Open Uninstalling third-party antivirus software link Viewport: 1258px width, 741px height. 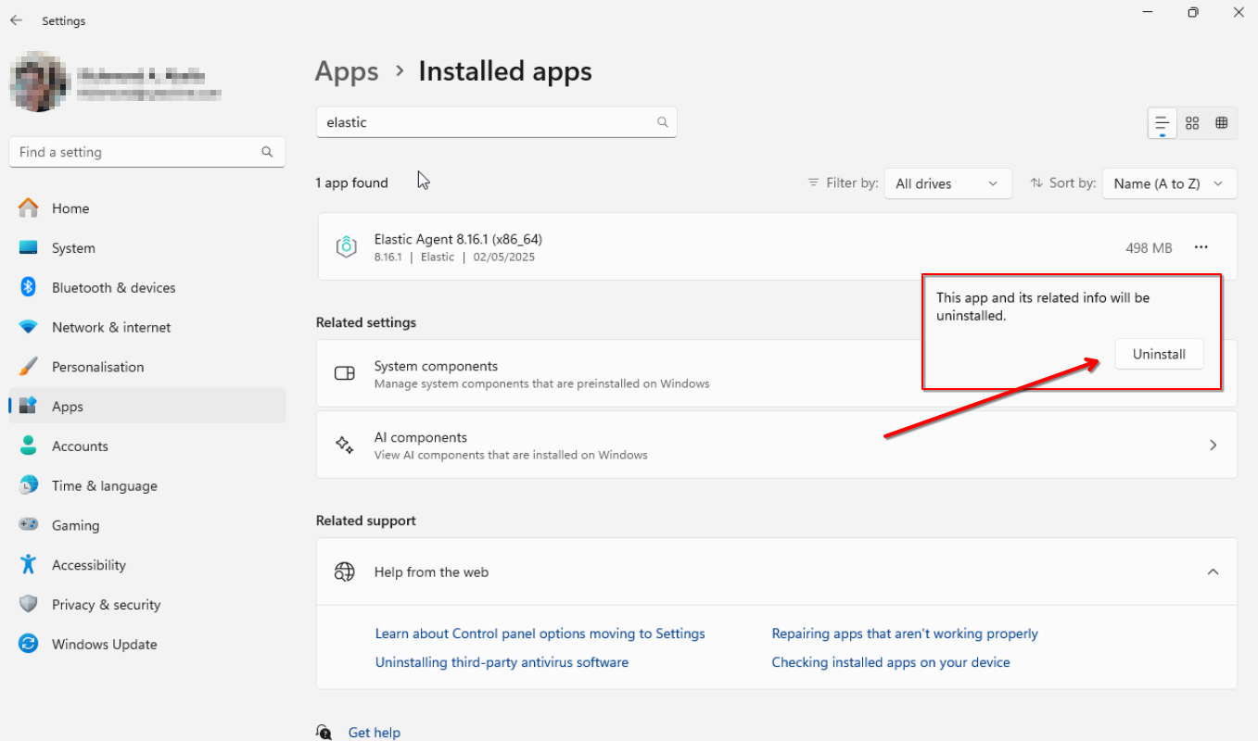coord(502,662)
